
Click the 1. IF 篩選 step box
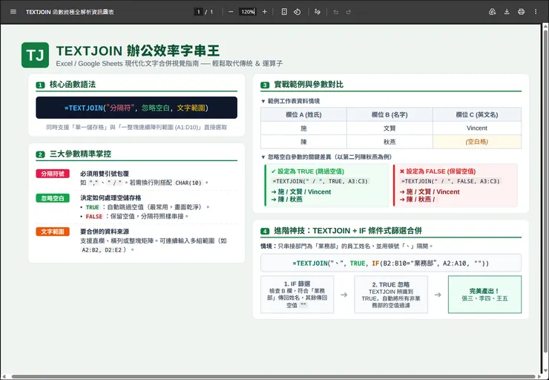pos(297,294)
